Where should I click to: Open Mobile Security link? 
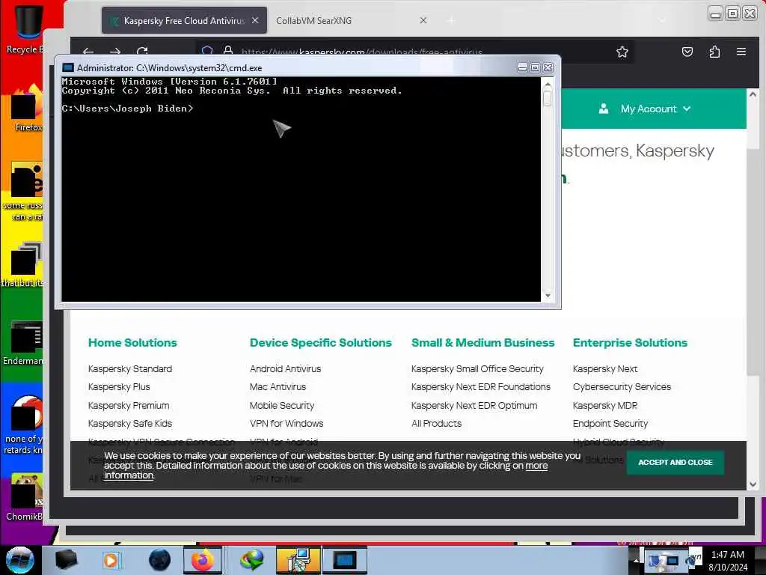[282, 405]
